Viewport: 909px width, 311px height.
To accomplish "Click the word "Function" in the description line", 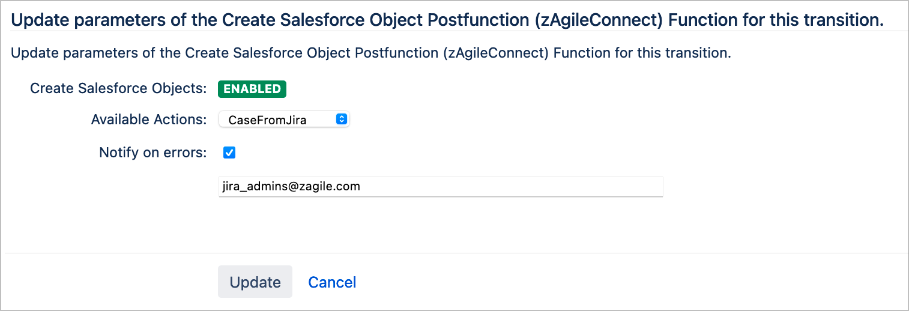I will pyautogui.click(x=577, y=53).
